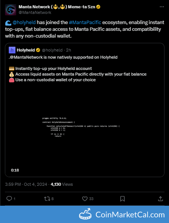Open the three-dot more options menu

[x=162, y=7]
